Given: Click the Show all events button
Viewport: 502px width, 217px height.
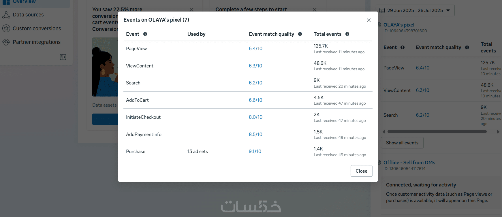Looking at the screenshot, I should click(x=402, y=143).
